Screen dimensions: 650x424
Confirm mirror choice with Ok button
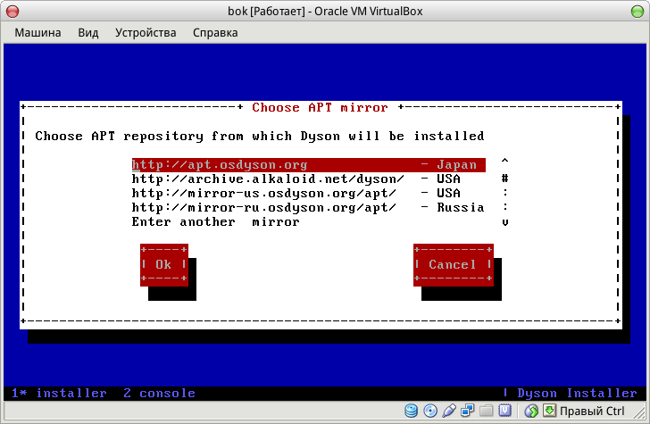click(x=164, y=265)
